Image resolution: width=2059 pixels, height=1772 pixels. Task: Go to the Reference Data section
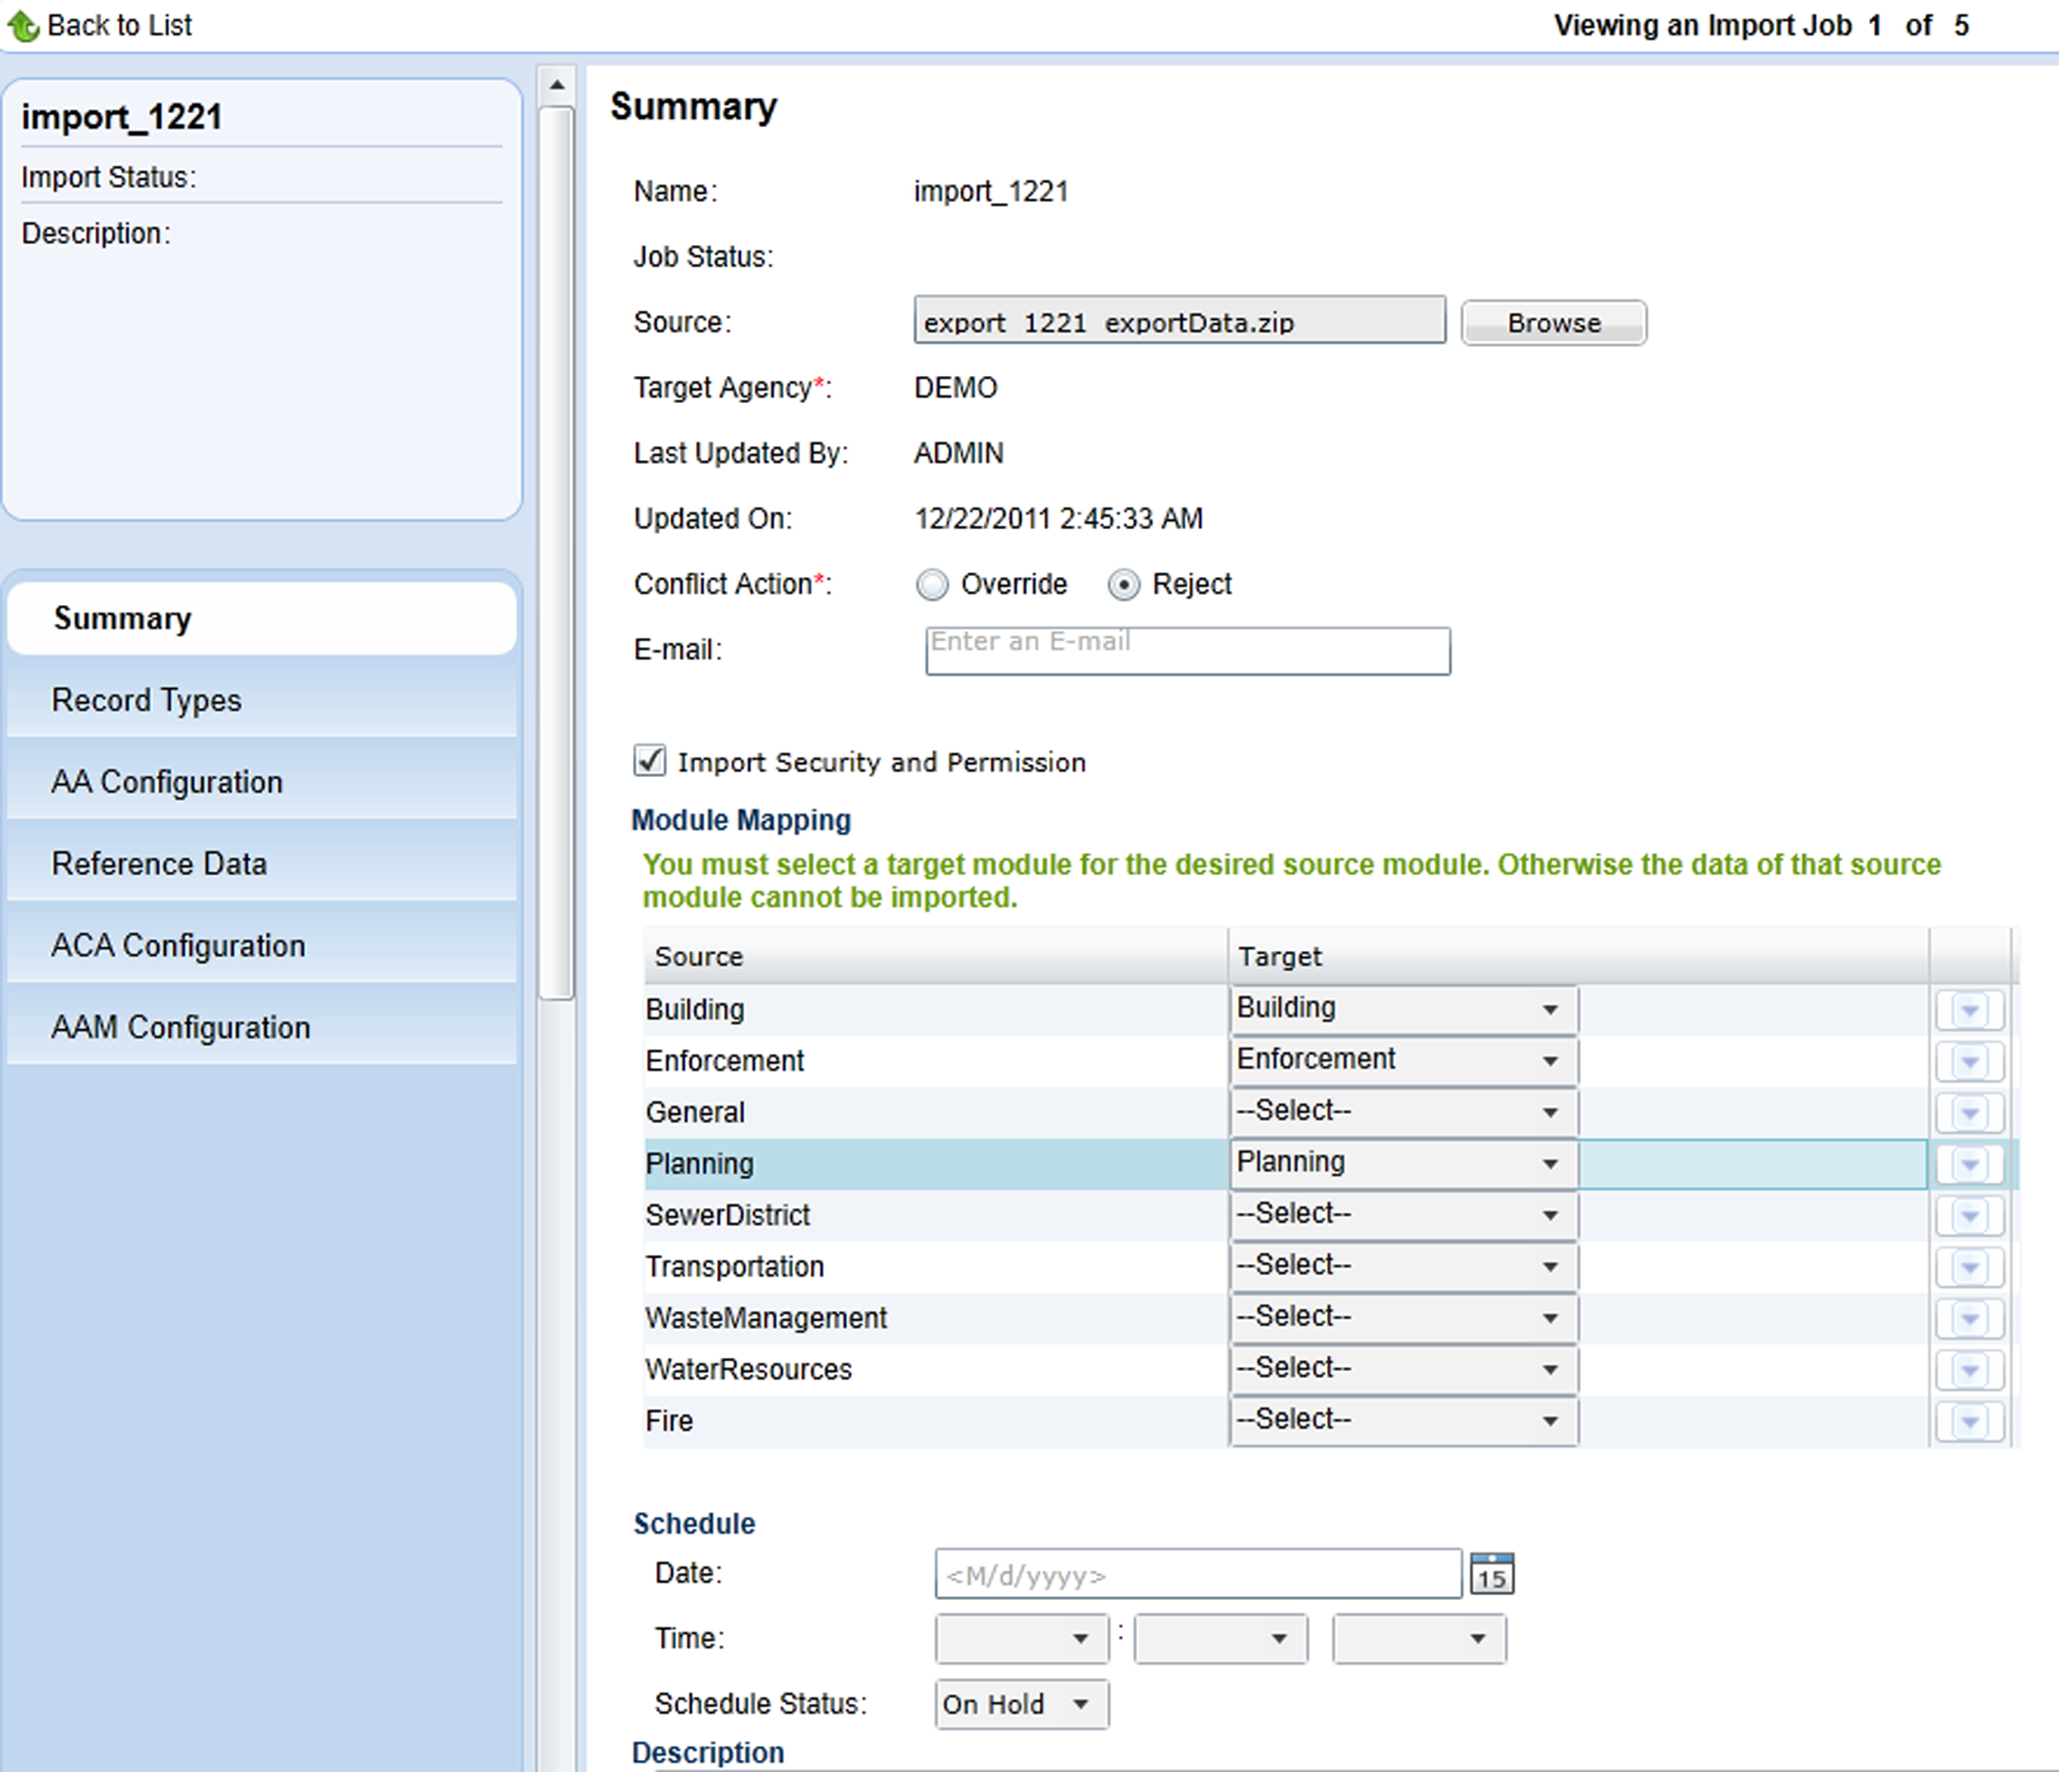pyautogui.click(x=159, y=864)
